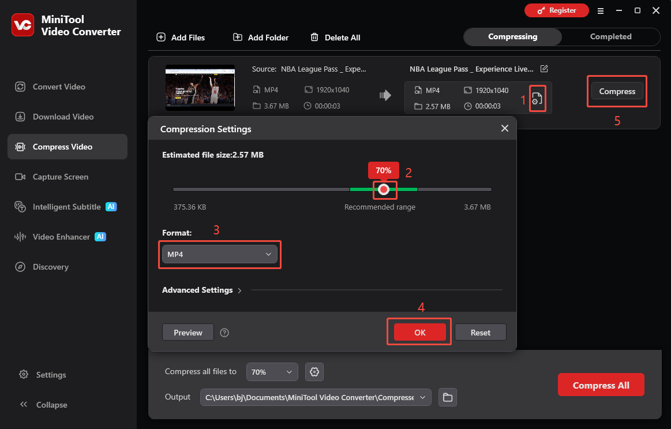The width and height of the screenshot is (671, 429).
Task: Click Delete All
Action: tap(335, 38)
